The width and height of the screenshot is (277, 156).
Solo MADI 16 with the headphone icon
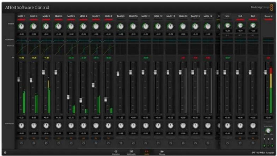[x=208, y=143]
